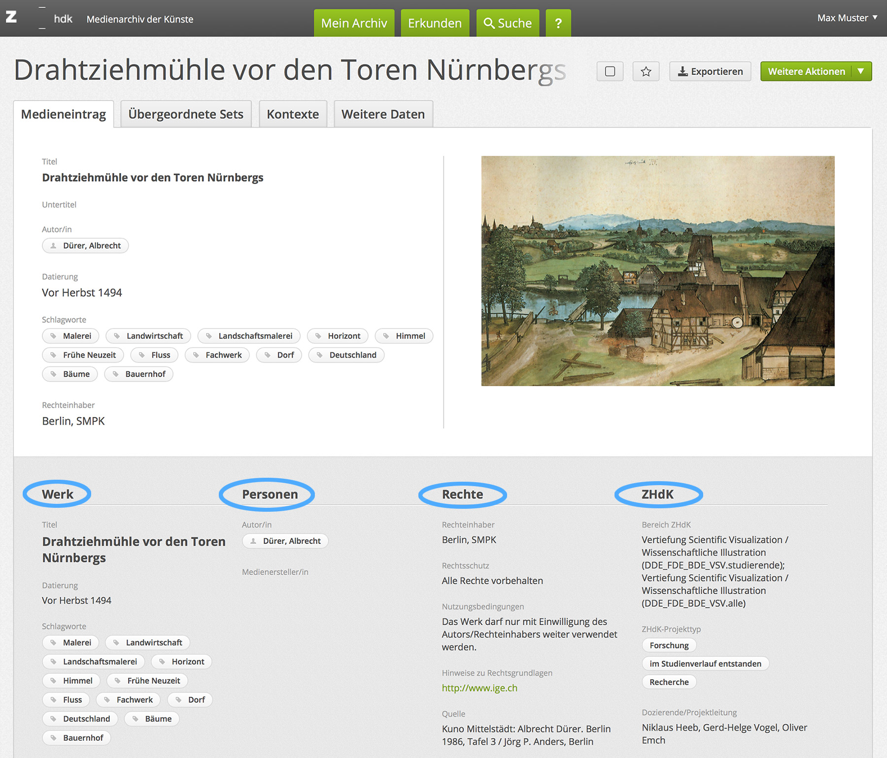Viewport: 887px width, 758px height.
Task: Switch to the Übergeordnete Sets tab
Action: click(186, 114)
